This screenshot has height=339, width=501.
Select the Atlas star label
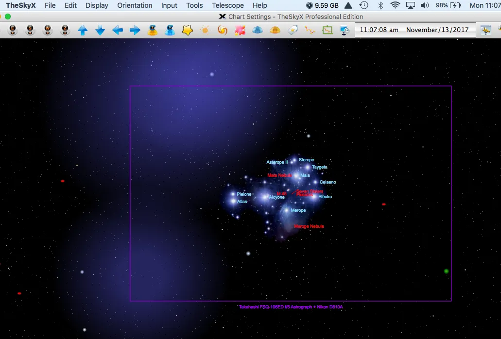242,202
